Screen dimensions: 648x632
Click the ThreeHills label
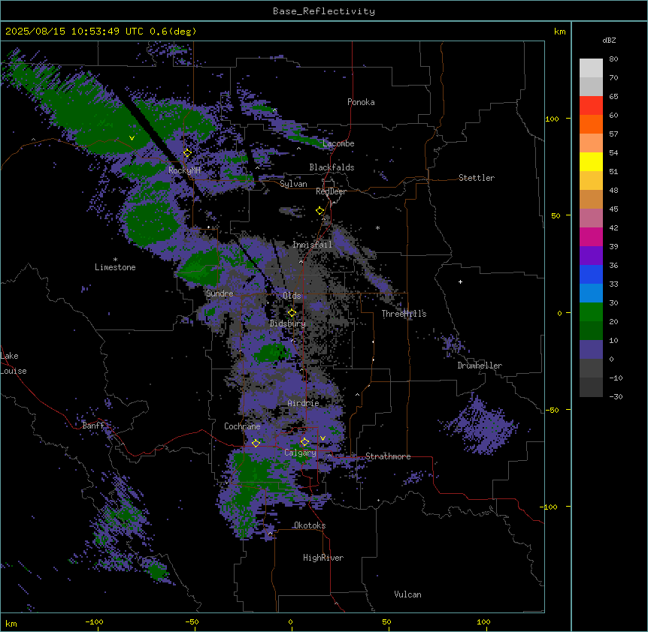coord(404,314)
